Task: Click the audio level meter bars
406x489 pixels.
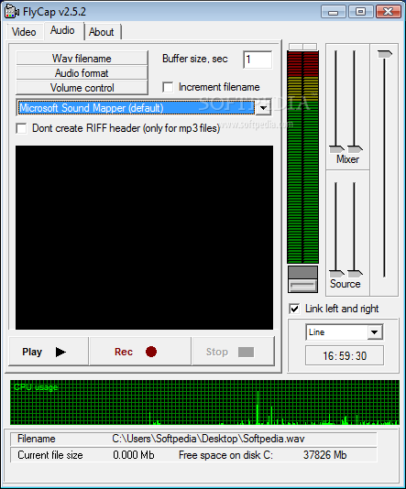Action: 302,158
